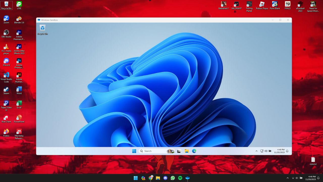Image resolution: width=323 pixels, height=182 pixels.
Task: Select the note.txt file on the desktop
Action: [313, 161]
